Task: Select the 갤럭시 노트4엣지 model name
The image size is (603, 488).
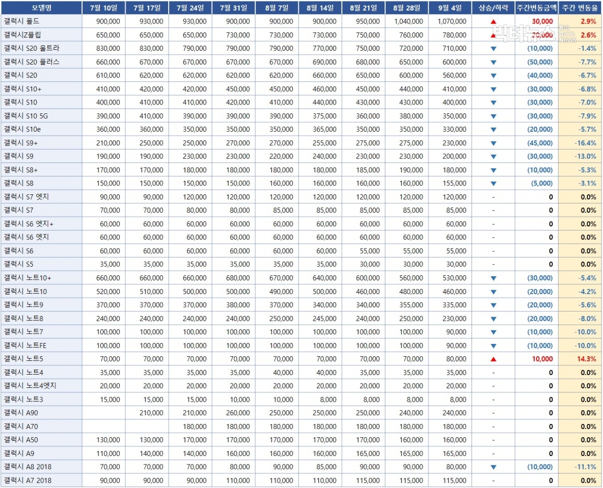Action: (30, 386)
